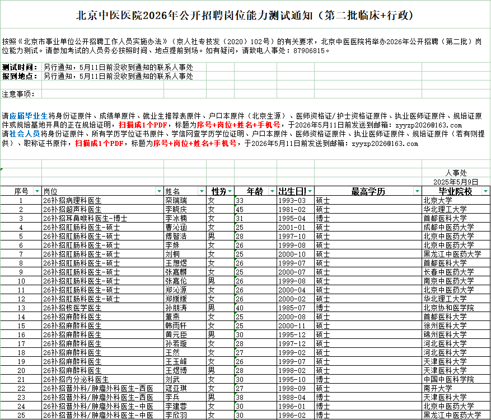Click the school cell 成都中医药大学
491x420 pixels.
click(x=456, y=227)
